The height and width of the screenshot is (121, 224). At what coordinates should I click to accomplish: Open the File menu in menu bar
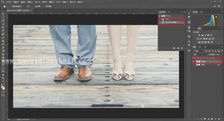(x=9, y=2)
